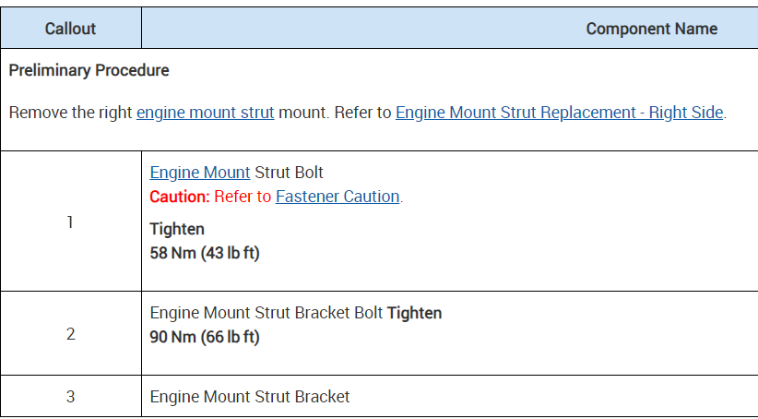Click callout number 3 cell

[x=70, y=397]
